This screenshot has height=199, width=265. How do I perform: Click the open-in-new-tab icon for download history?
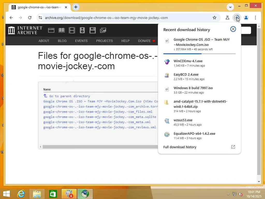click(x=233, y=147)
